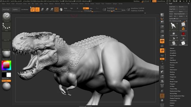191x107 pixels.
Task: Select the Move transform icon
Action: click(42, 10)
